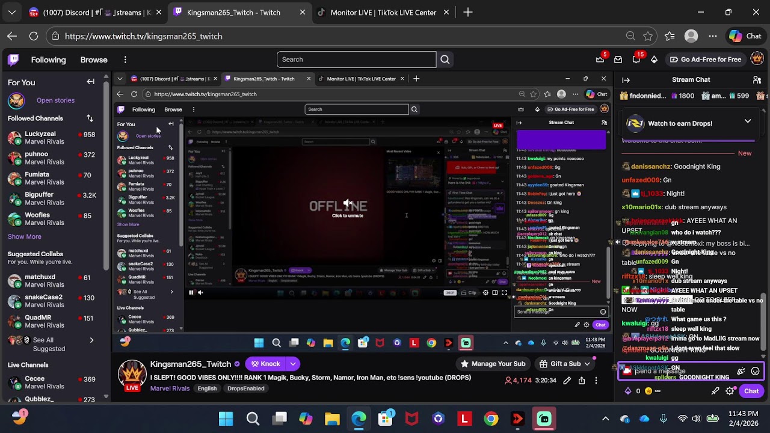Open the Edge profile icon
770x433 pixels.
coord(691,36)
